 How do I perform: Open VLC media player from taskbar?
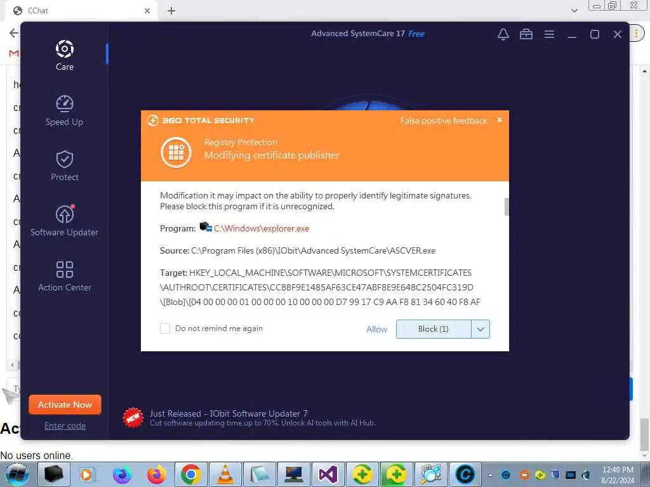coord(225,474)
